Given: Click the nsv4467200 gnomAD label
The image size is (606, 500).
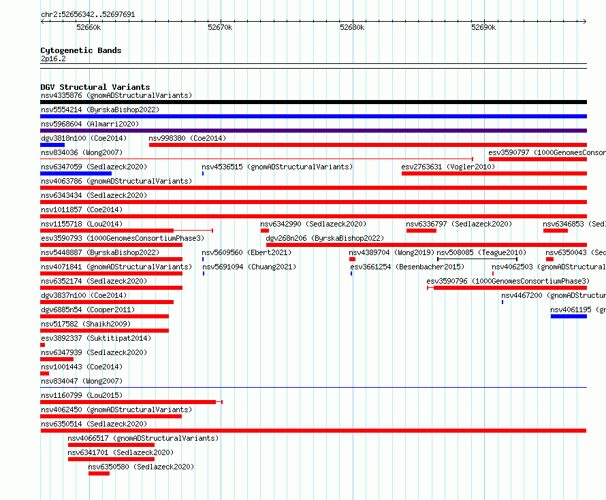Looking at the screenshot, I should [x=554, y=295].
